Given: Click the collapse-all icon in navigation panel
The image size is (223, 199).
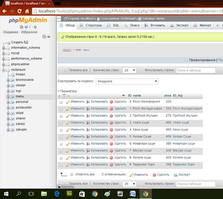Looking at the screenshot, I should tap(44, 37).
